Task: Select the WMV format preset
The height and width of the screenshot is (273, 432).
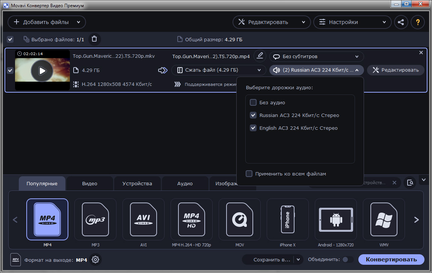Action: pos(384,219)
